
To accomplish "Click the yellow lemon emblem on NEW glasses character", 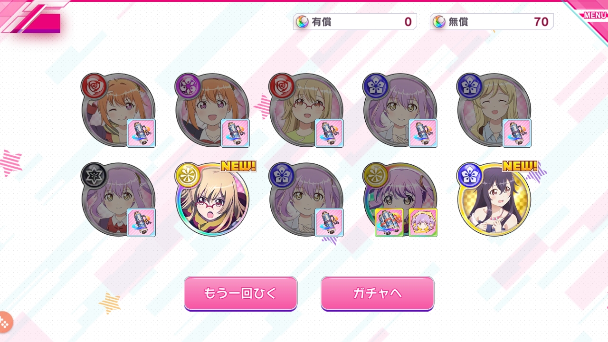I will click(x=188, y=176).
